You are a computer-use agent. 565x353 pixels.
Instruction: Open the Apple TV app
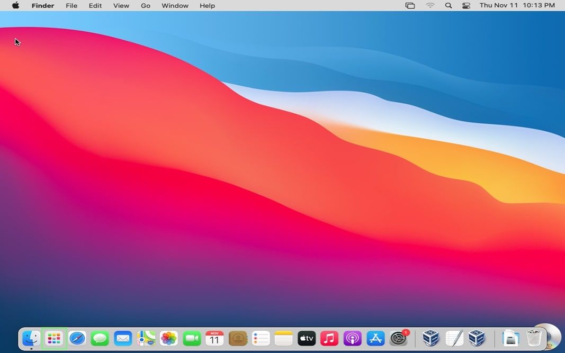tap(306, 338)
